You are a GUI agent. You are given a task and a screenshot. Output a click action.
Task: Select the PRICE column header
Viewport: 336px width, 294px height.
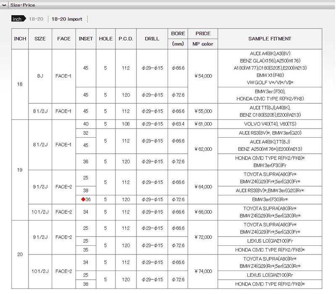pyautogui.click(x=203, y=34)
